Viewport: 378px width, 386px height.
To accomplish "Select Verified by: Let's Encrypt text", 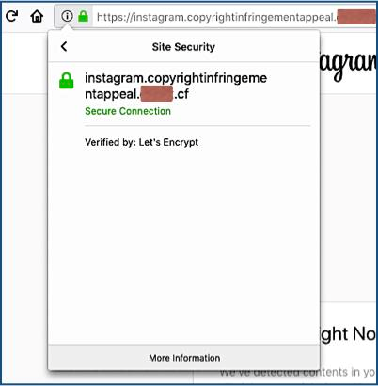I will [x=141, y=142].
